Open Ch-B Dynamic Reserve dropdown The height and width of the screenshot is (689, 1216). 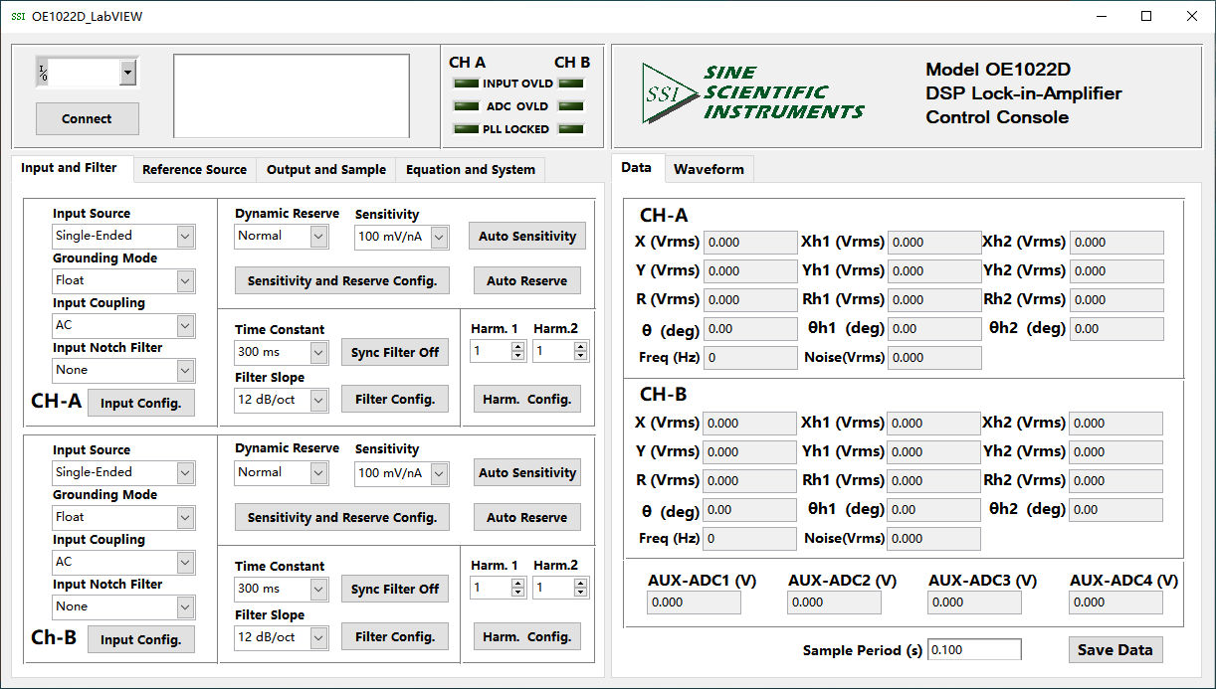coord(318,472)
